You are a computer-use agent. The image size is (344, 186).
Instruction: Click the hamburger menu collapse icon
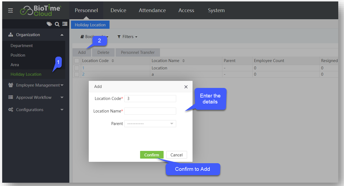click(10, 11)
